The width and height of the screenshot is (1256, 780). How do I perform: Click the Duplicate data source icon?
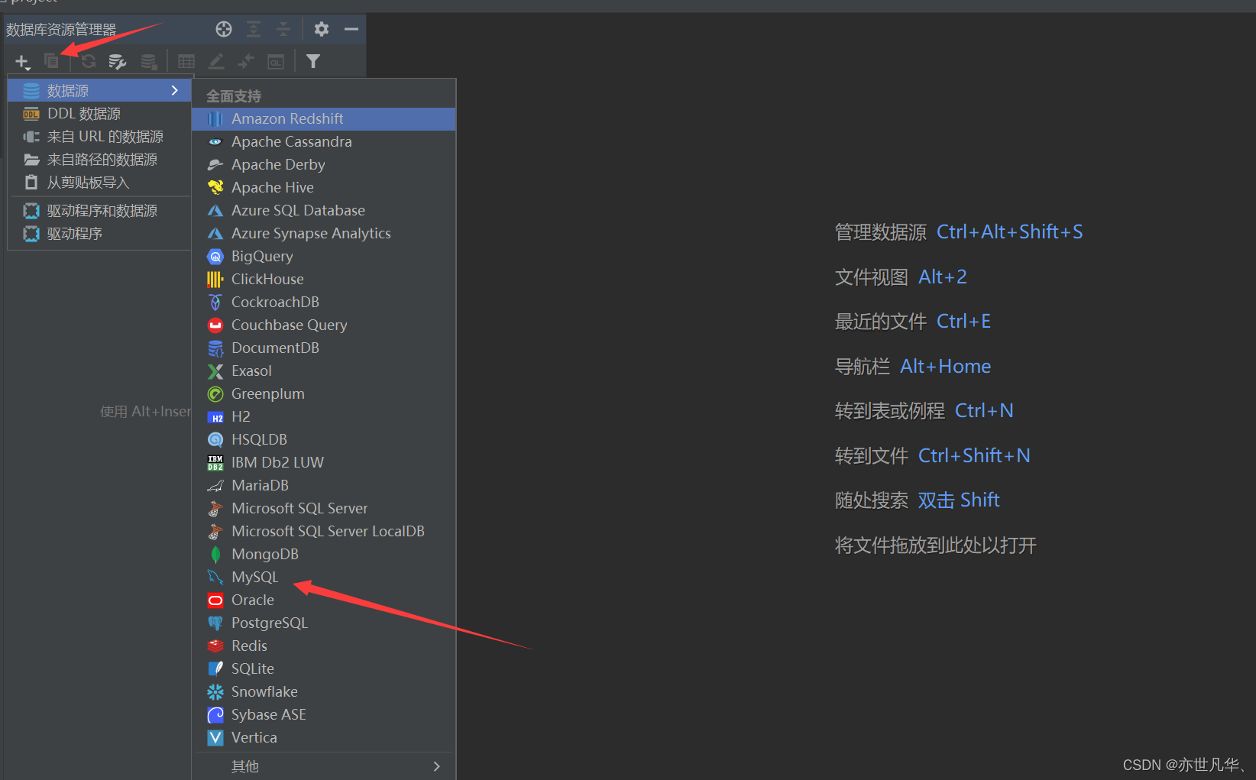pos(51,61)
